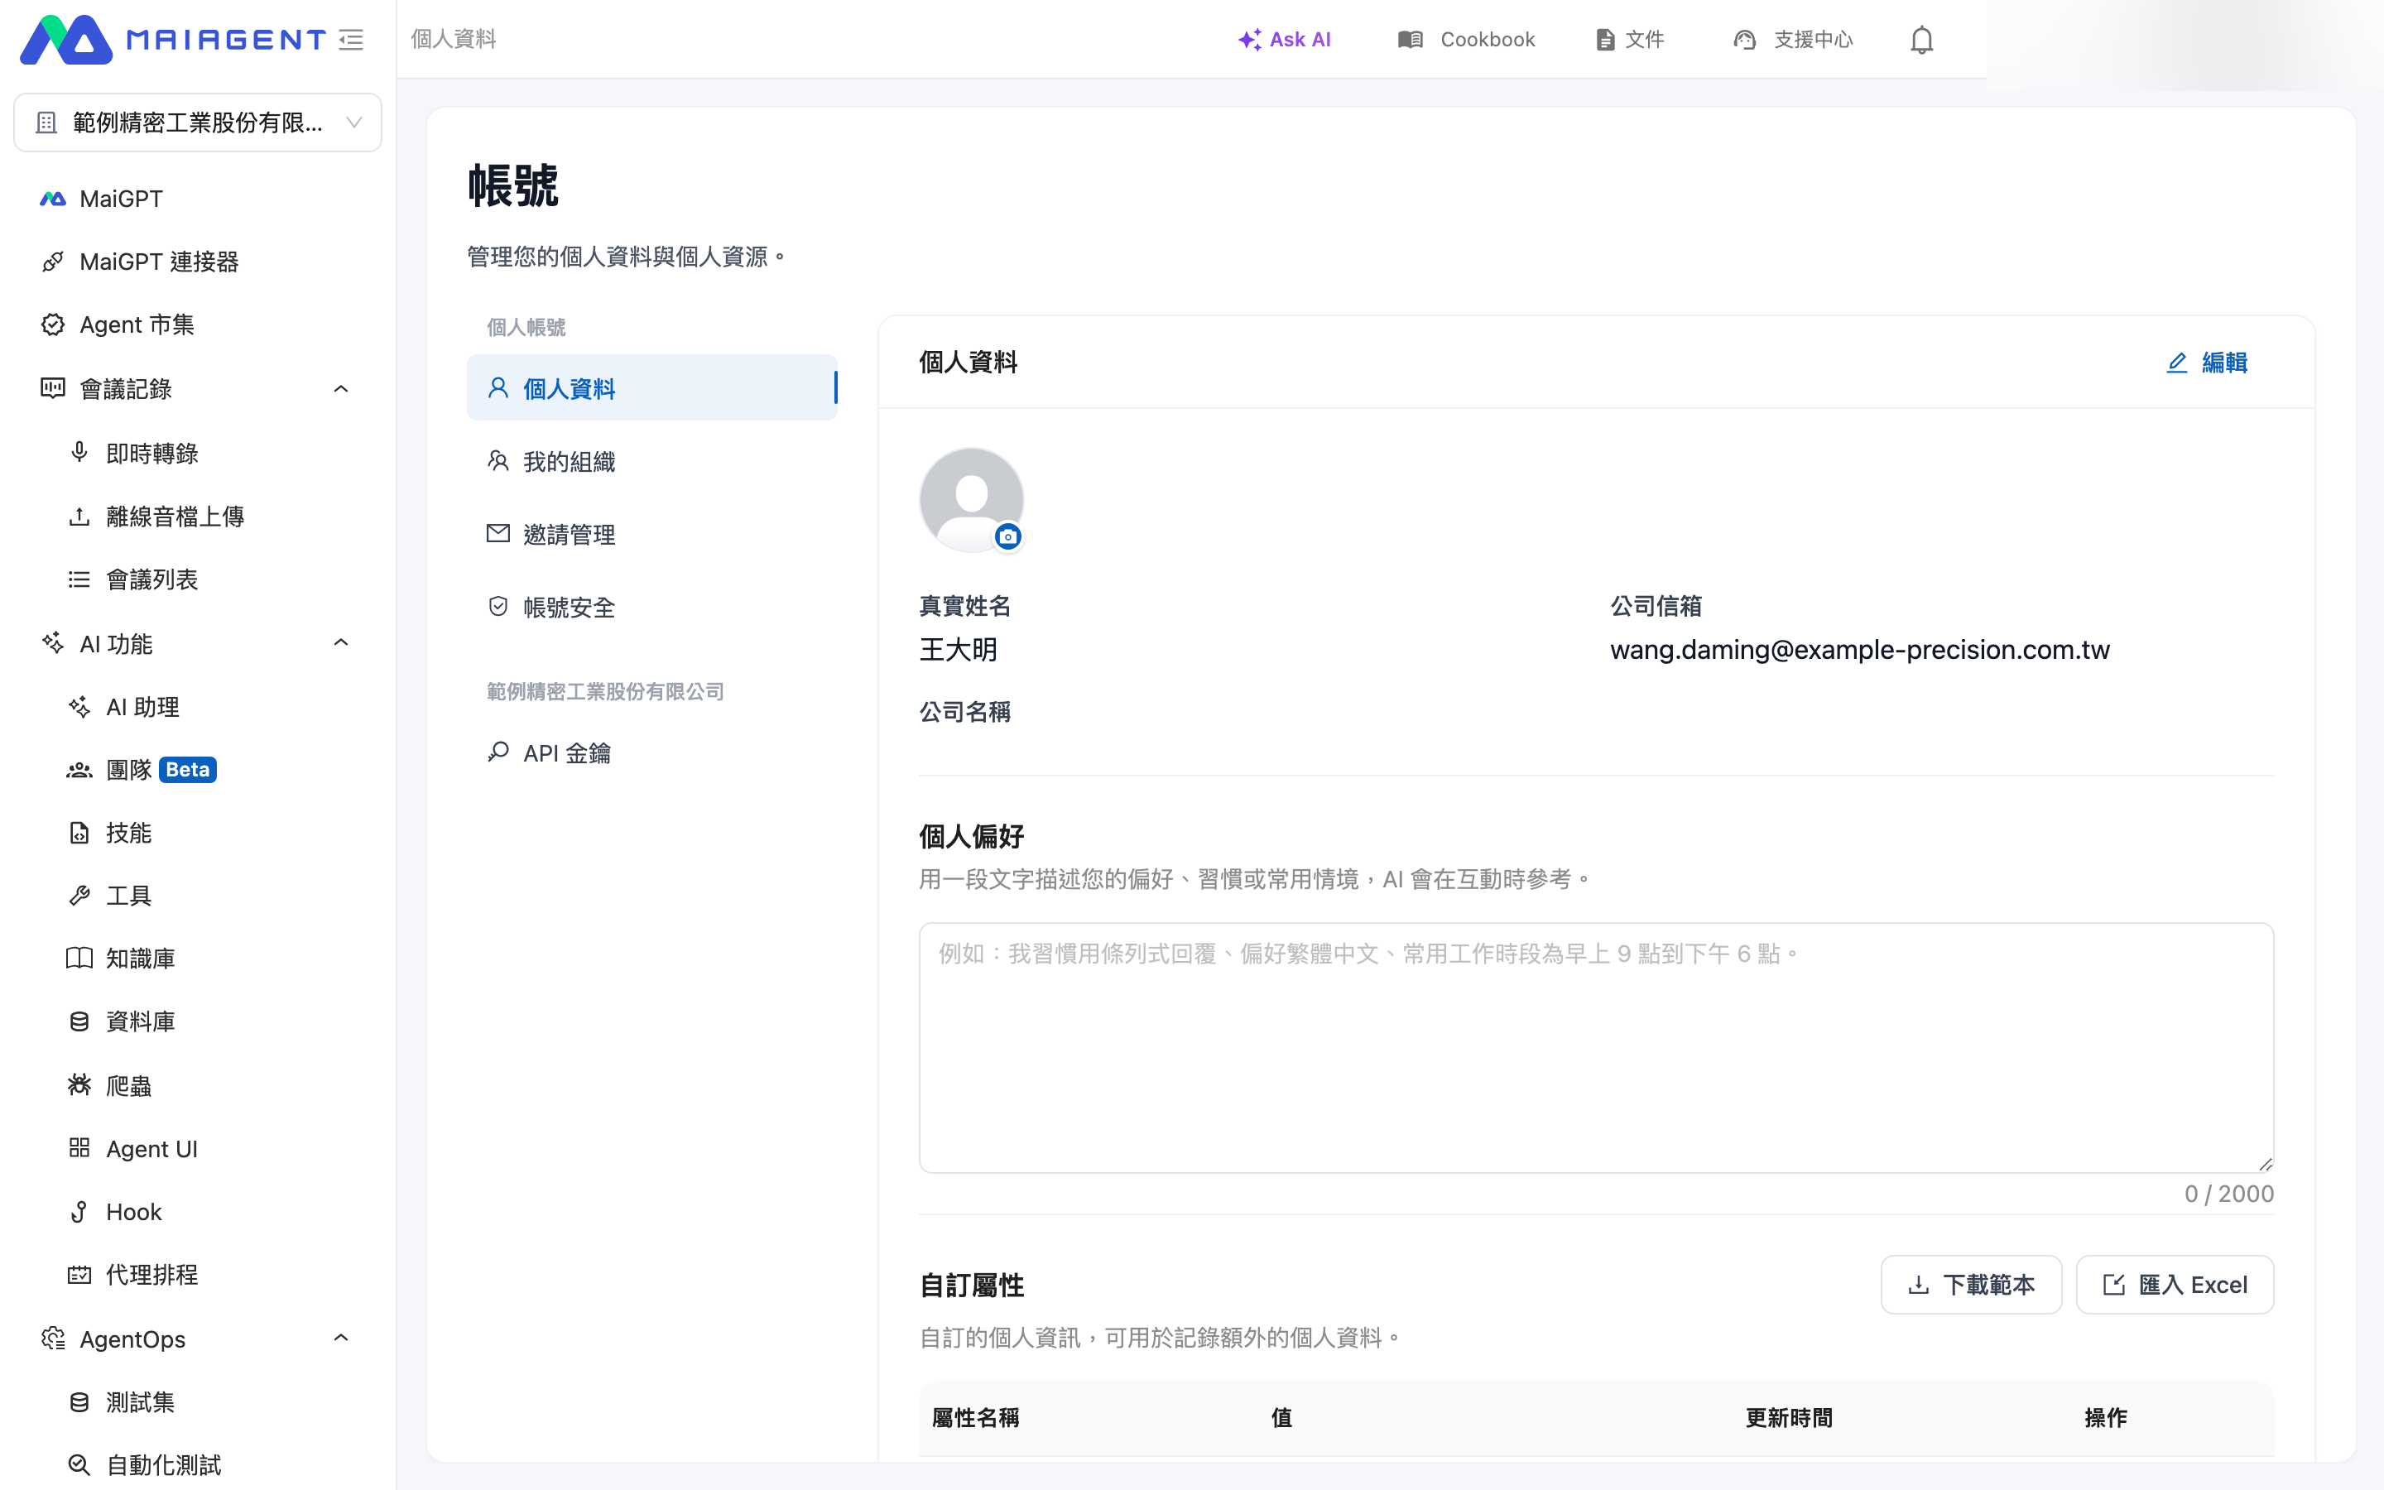The height and width of the screenshot is (1490, 2384).
Task: Select the 個人資料 tab
Action: pos(652,388)
